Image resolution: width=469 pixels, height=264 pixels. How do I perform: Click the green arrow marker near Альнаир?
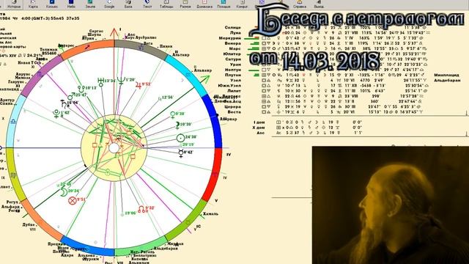[204, 80]
